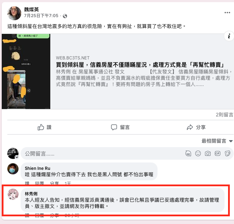Open the article preview thumbnail image

26,71
